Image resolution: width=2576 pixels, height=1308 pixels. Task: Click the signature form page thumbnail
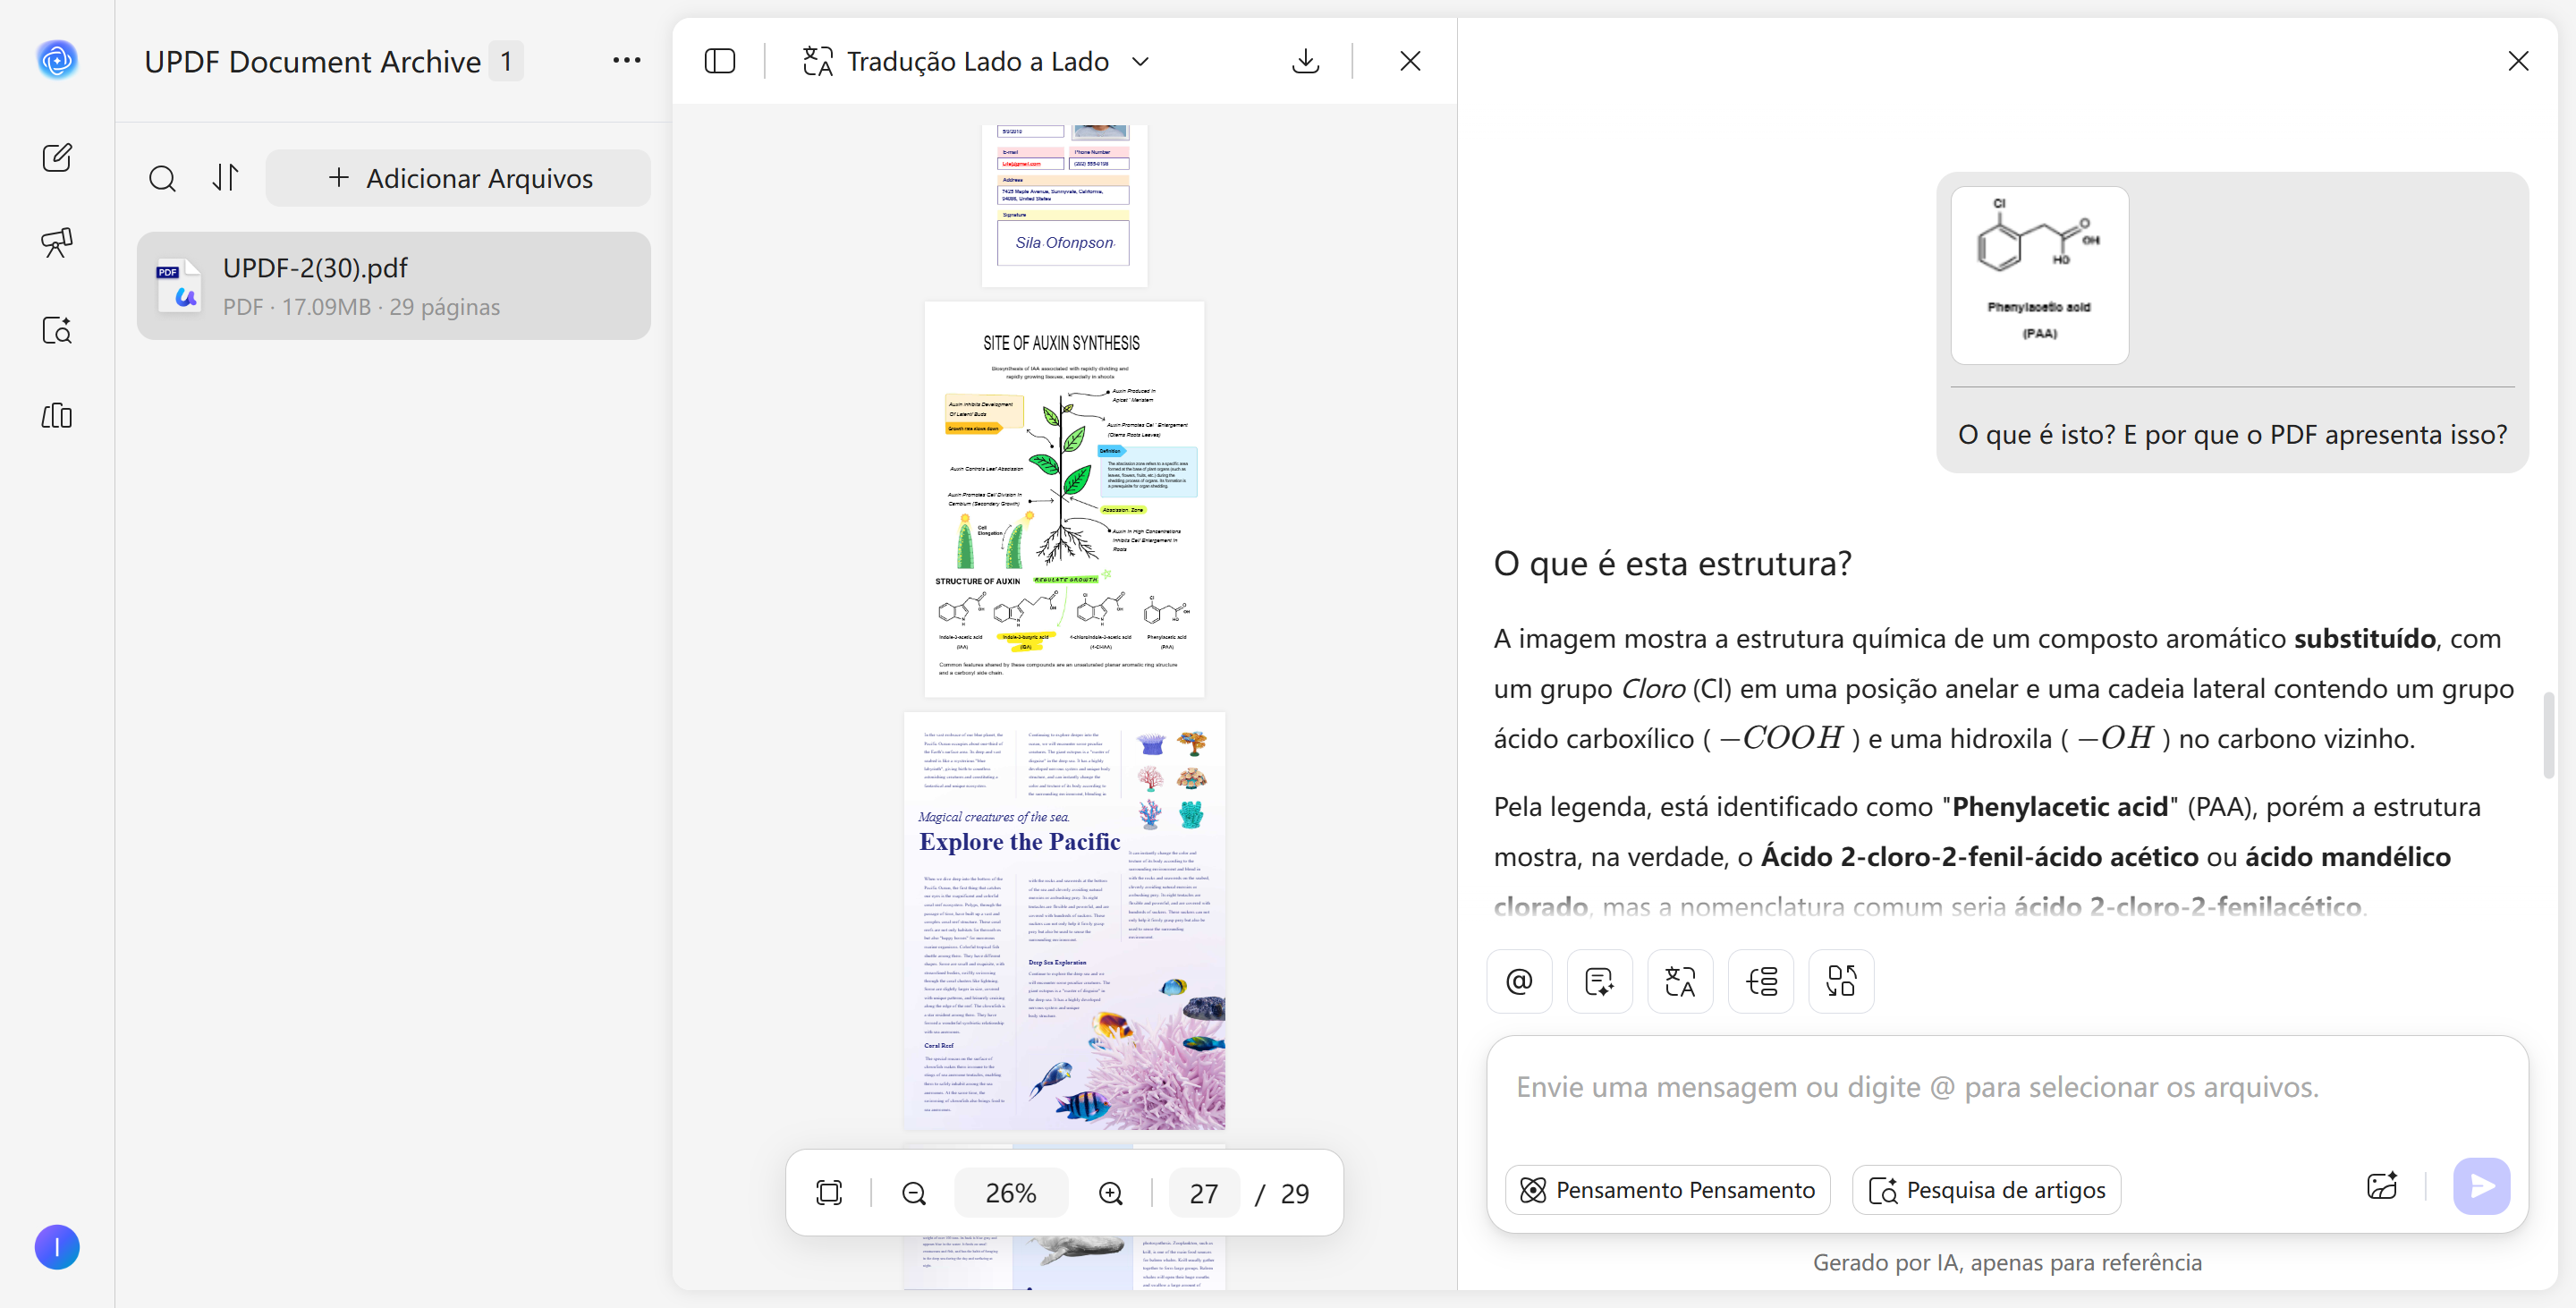(x=1064, y=206)
